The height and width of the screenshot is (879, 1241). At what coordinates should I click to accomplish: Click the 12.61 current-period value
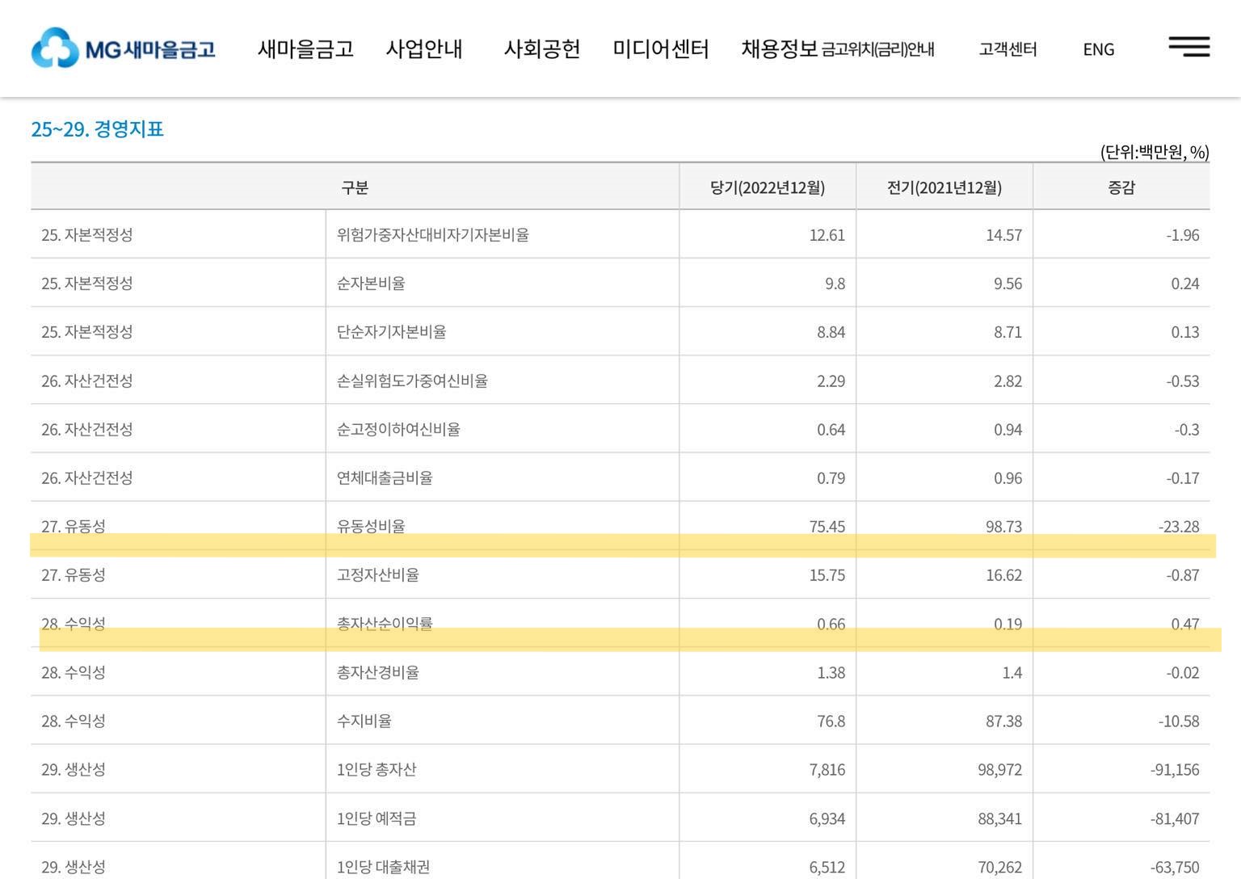click(827, 235)
